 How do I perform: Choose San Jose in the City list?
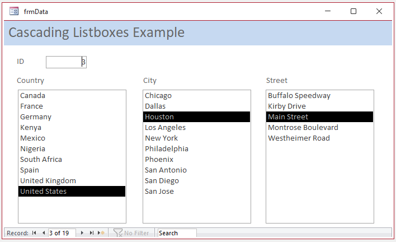tap(196, 191)
